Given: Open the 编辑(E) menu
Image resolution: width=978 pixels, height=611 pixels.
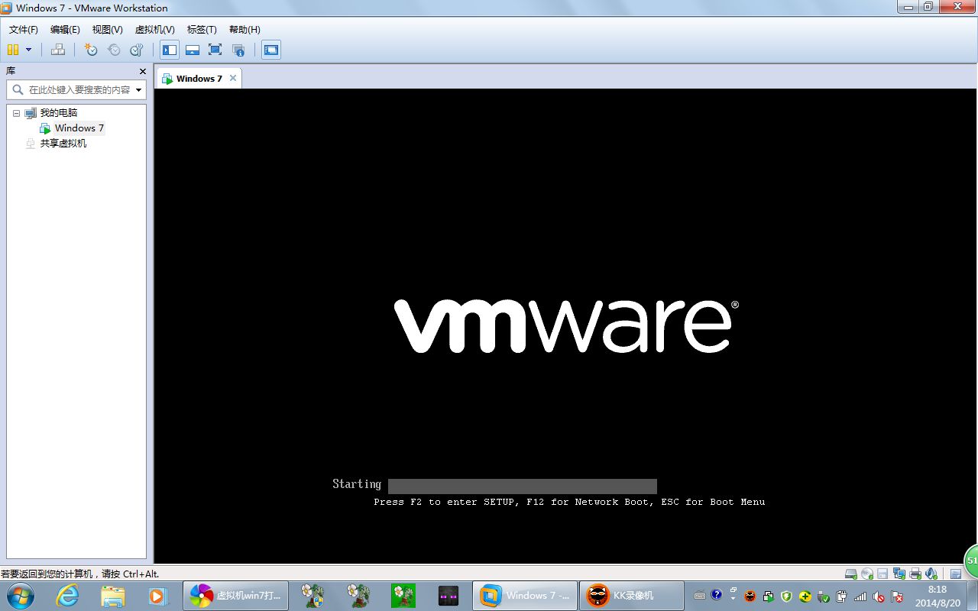Looking at the screenshot, I should (x=65, y=30).
